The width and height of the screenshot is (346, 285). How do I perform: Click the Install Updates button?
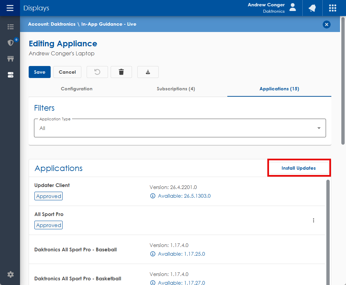(x=299, y=168)
